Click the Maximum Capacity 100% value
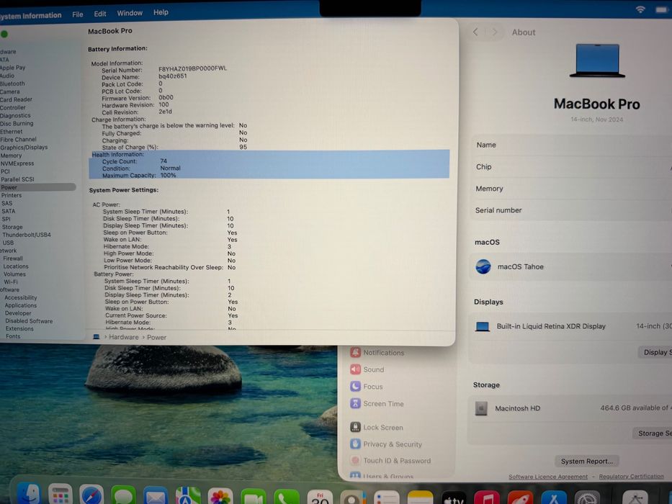This screenshot has height=504, width=672. pos(168,175)
